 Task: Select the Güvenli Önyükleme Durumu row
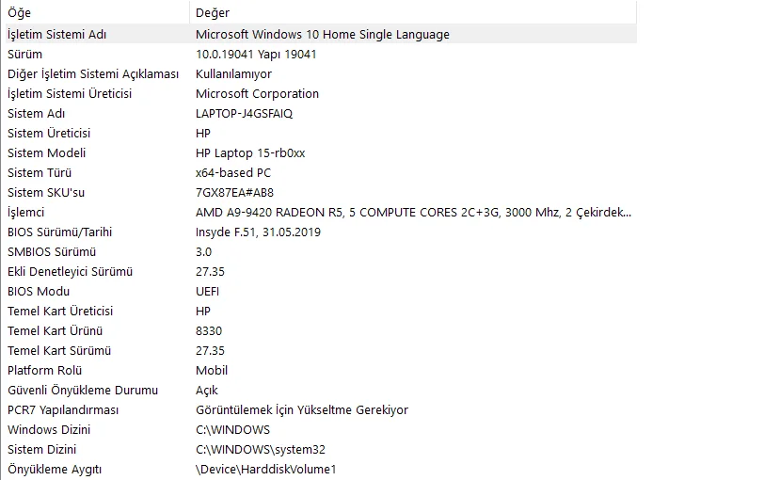[x=83, y=390]
